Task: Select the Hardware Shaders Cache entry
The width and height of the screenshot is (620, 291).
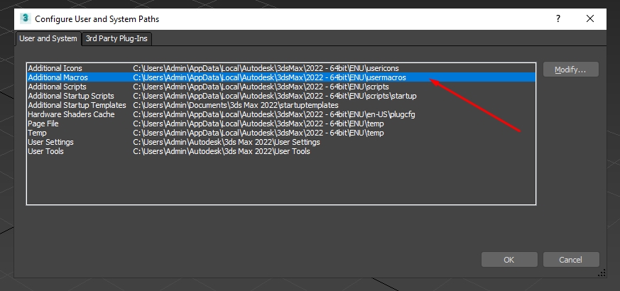Action: 72,114
